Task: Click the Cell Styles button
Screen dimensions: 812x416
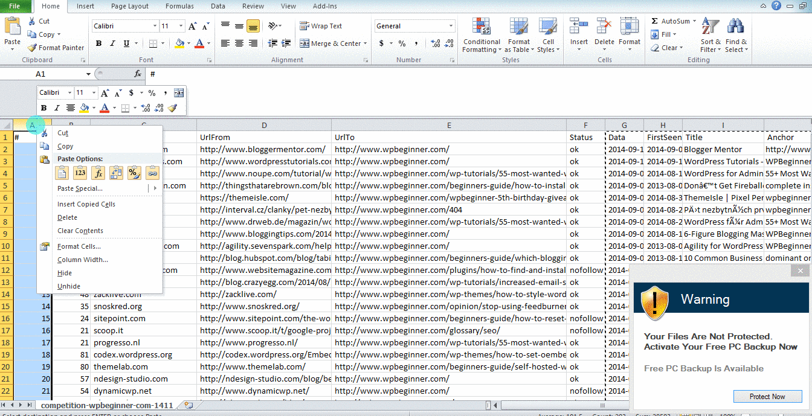Action: point(548,34)
